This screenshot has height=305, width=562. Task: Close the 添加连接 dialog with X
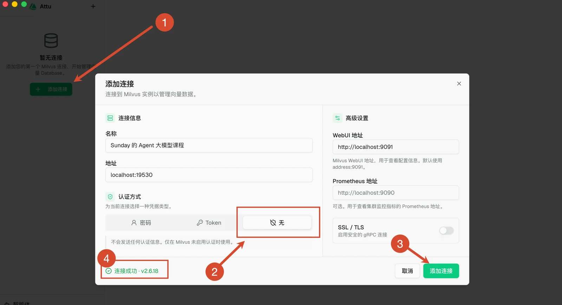click(x=459, y=84)
